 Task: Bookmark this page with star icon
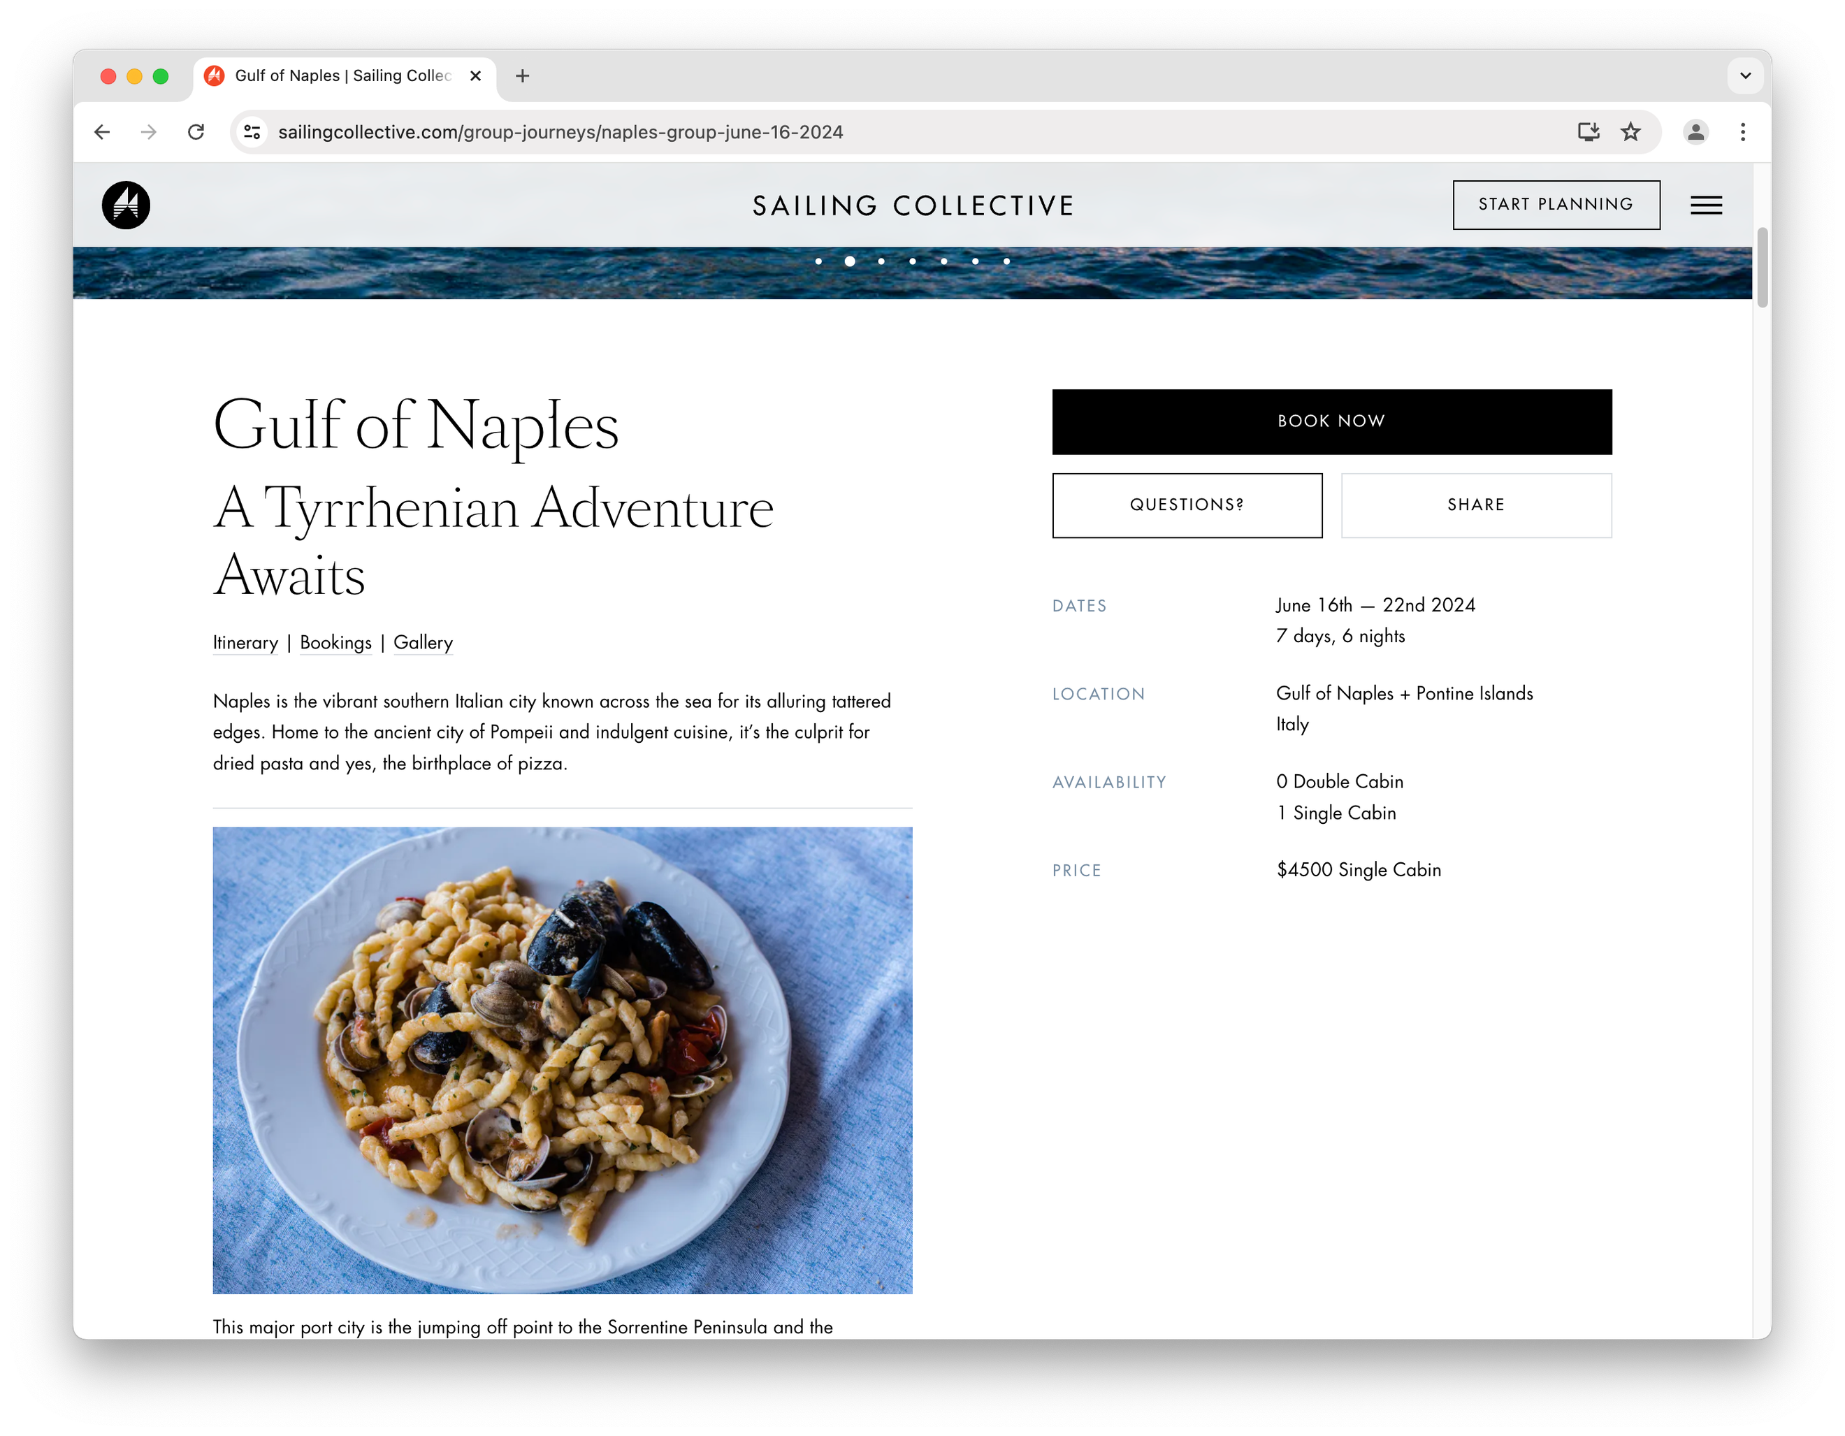point(1630,132)
